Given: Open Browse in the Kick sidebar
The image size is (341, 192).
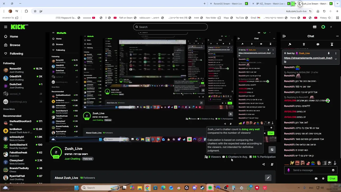Looking at the screenshot, I should [12, 45].
